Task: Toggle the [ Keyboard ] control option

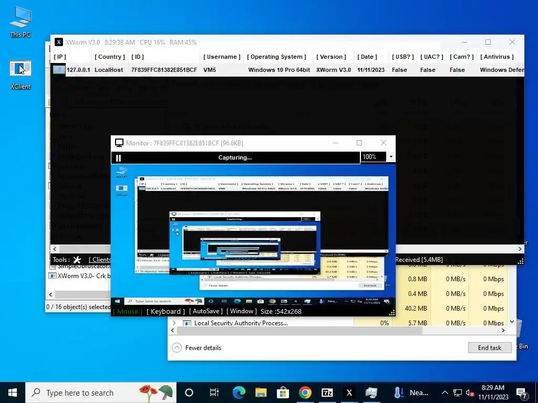Action: [165, 312]
